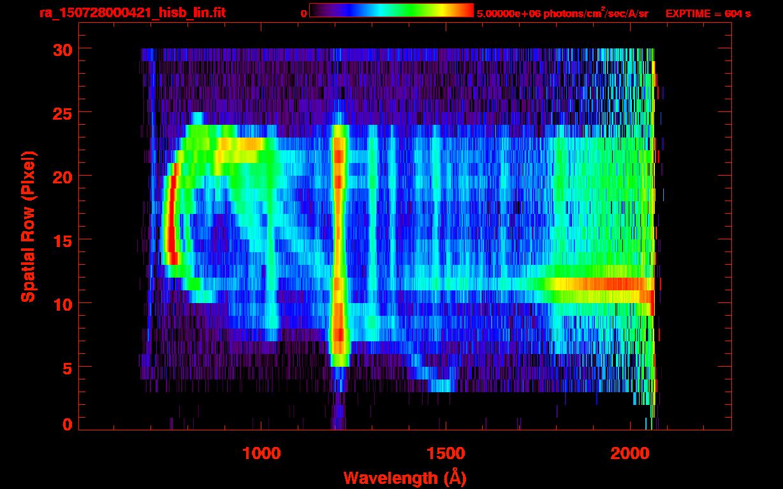The width and height of the screenshot is (783, 489).
Task: Click the x-axis tick label 1000
Action: [261, 453]
